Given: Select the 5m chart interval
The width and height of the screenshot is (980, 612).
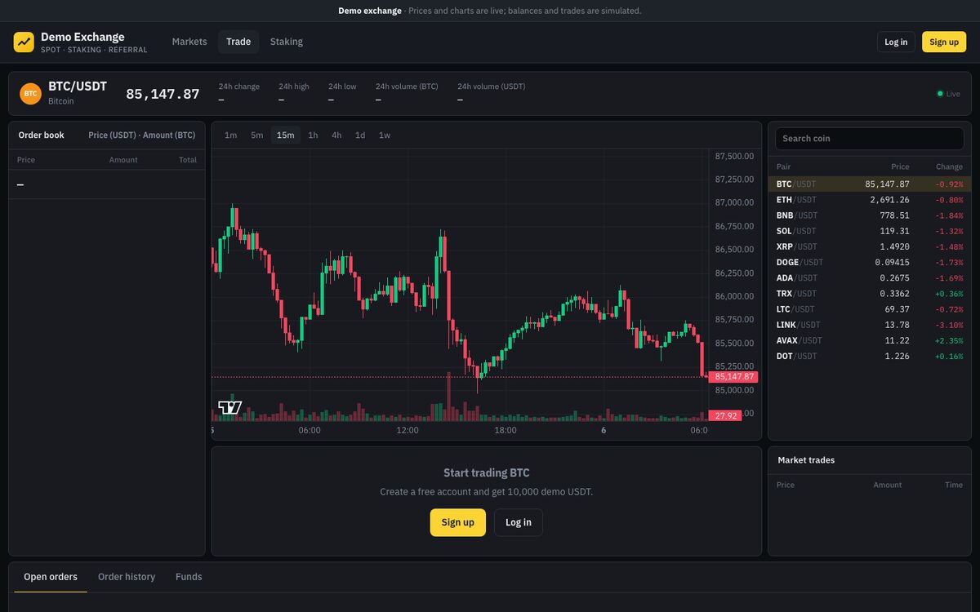Looking at the screenshot, I should (257, 135).
